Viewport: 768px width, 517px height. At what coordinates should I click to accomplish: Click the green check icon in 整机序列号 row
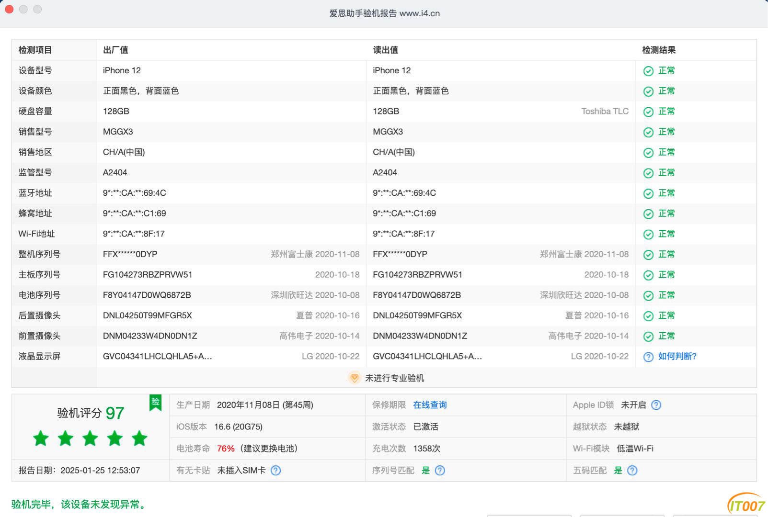tap(648, 255)
